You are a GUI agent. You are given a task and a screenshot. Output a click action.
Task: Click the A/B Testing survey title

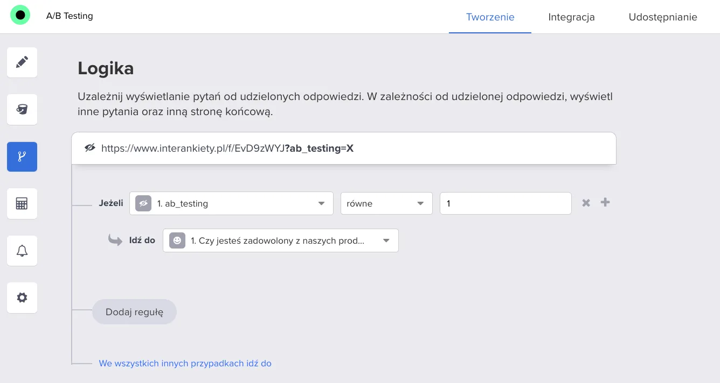tap(70, 16)
